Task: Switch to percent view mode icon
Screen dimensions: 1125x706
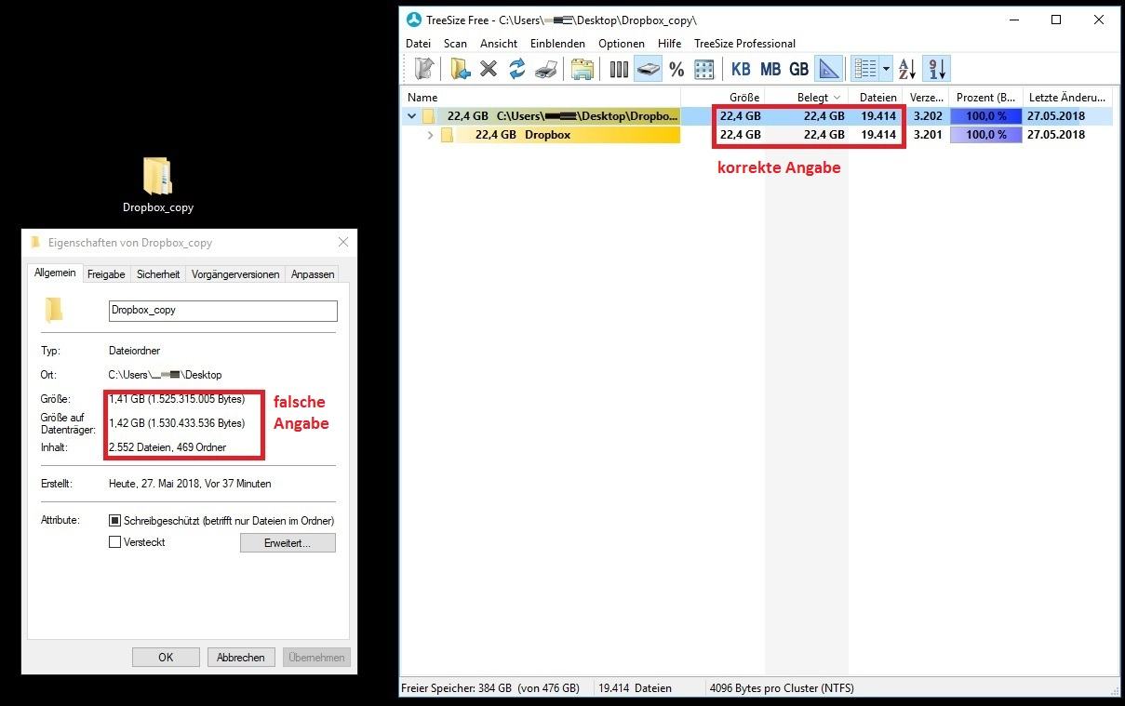Action: [x=676, y=68]
